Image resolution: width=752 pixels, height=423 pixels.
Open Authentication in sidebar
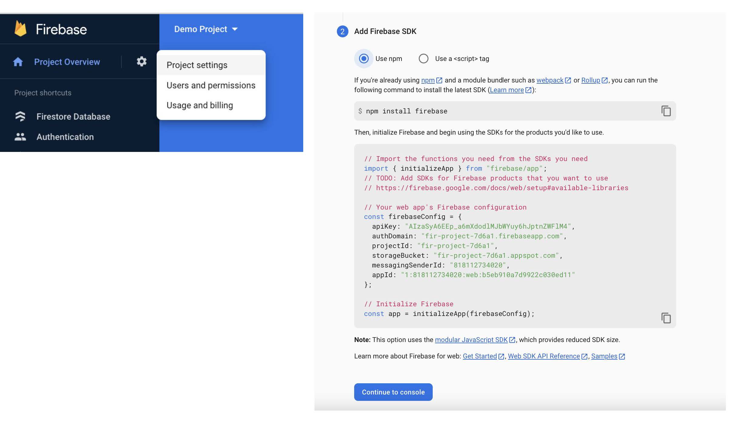(x=65, y=137)
